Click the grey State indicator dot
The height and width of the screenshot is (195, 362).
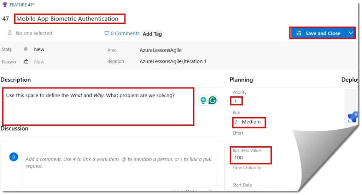coord(26,49)
